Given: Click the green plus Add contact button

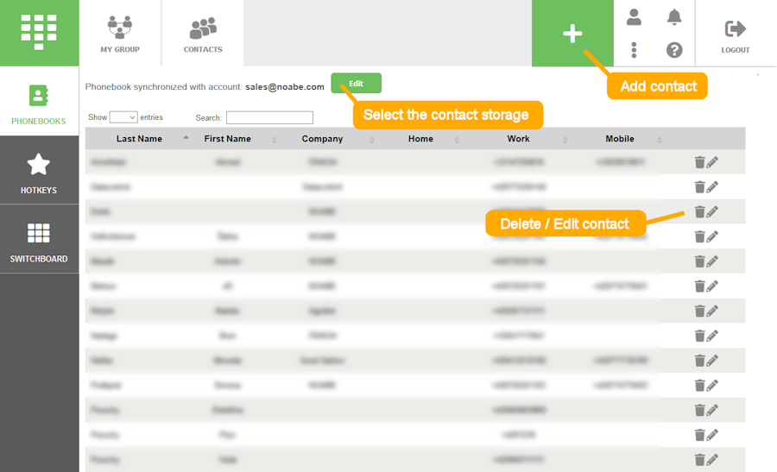Looking at the screenshot, I should click(572, 34).
